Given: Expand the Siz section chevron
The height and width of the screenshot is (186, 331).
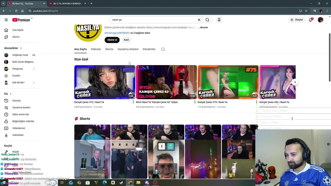Looking at the screenshot, I should [11, 94].
